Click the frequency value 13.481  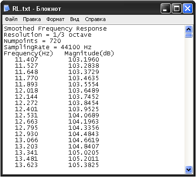pyautogui.click(x=26, y=159)
